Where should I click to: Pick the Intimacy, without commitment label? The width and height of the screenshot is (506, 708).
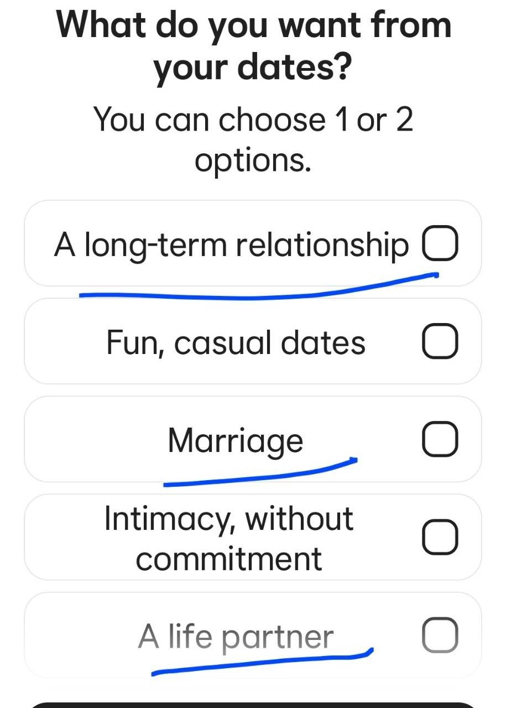click(x=229, y=538)
